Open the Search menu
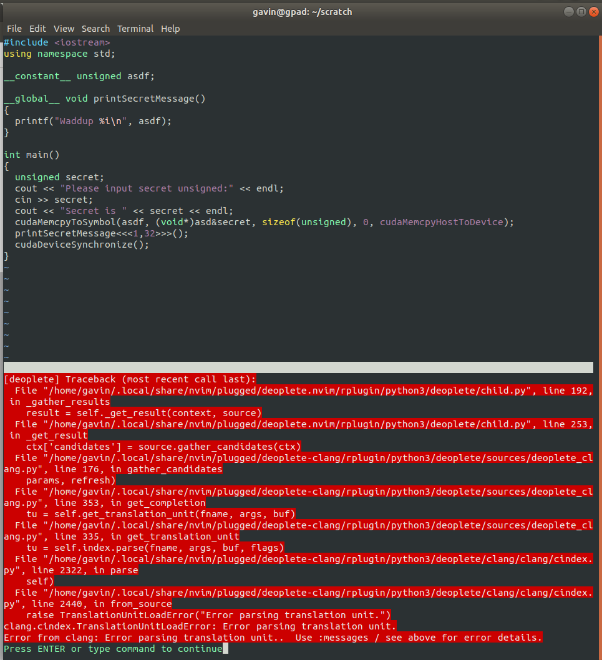This screenshot has width=602, height=660. [95, 29]
